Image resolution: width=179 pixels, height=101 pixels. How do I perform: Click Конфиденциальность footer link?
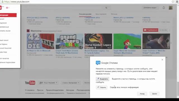click(55, 93)
